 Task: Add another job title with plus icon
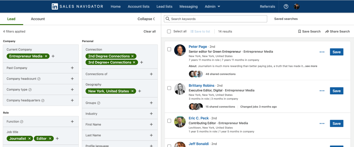(x=57, y=138)
